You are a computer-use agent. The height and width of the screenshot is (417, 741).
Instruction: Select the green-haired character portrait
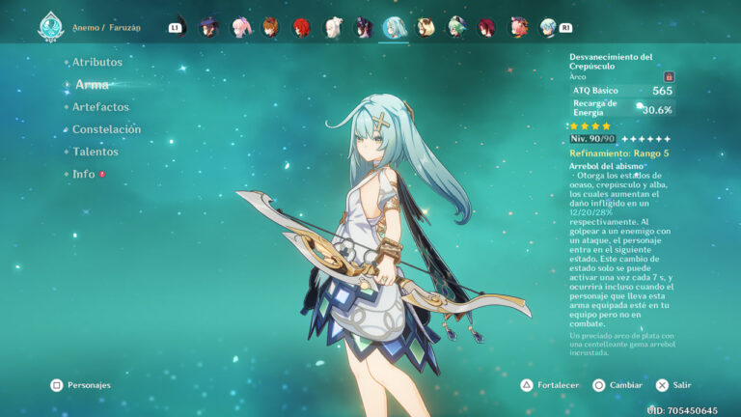(455, 27)
